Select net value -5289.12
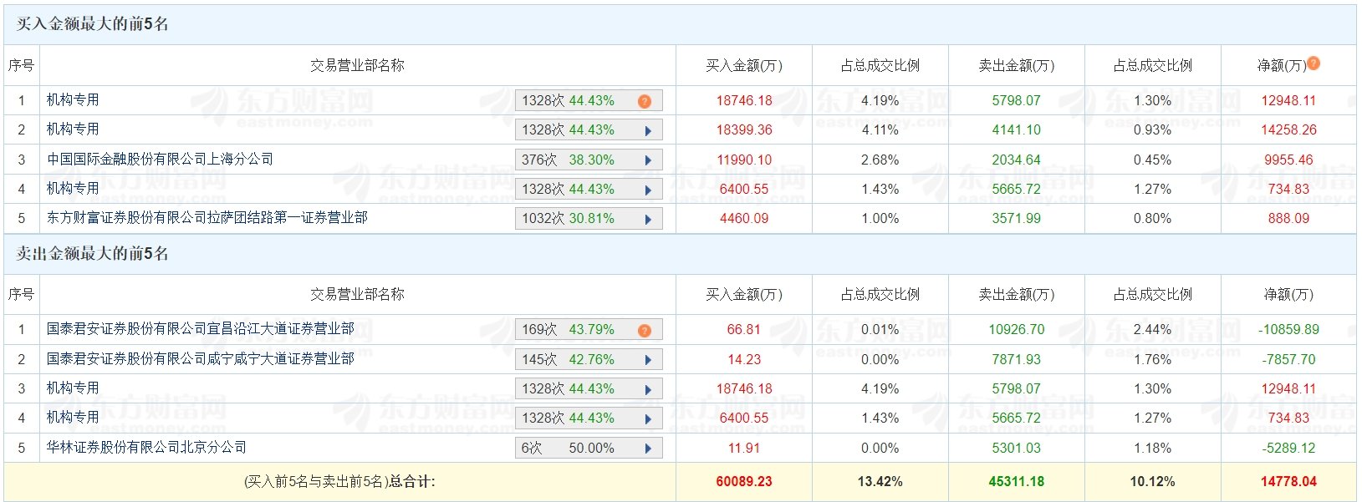Screen dimensions: 1362x502 (1288, 448)
